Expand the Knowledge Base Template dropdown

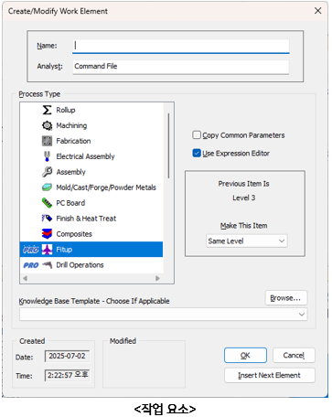click(x=163, y=315)
